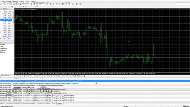
Task: Switch to the GOLD,M30 chart tab
Action: [28, 76]
